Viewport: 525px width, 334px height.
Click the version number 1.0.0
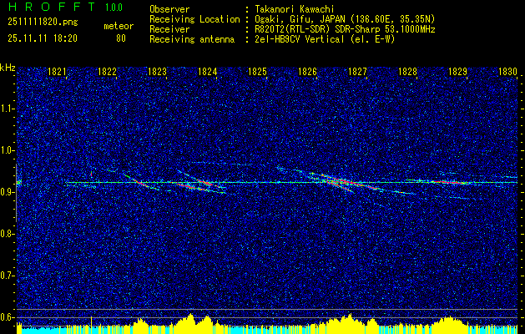pos(114,8)
